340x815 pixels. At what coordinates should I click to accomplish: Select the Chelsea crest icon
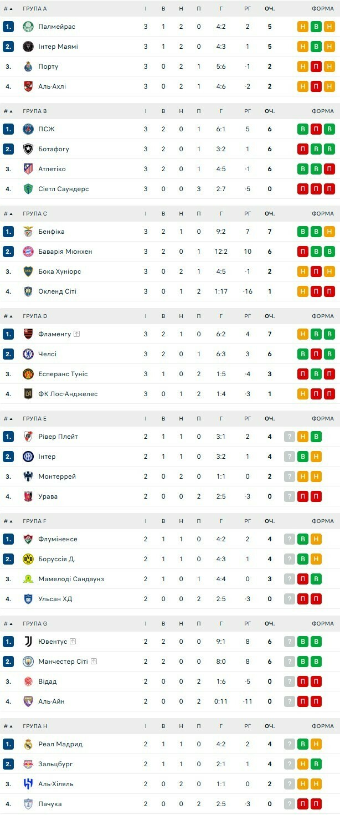[x=28, y=354]
